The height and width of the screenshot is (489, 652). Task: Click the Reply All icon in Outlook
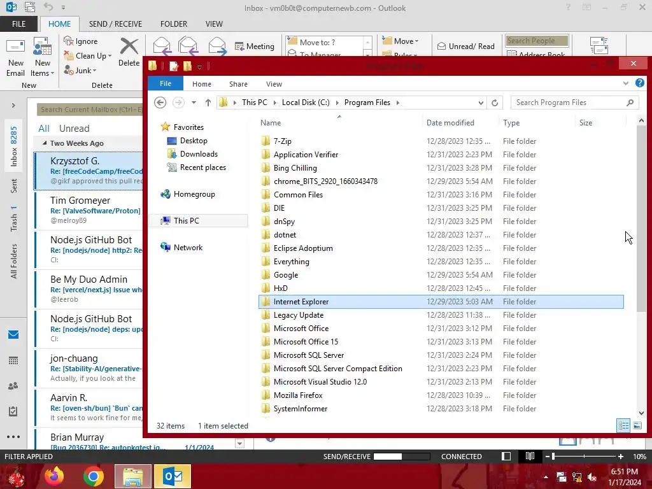188,46
